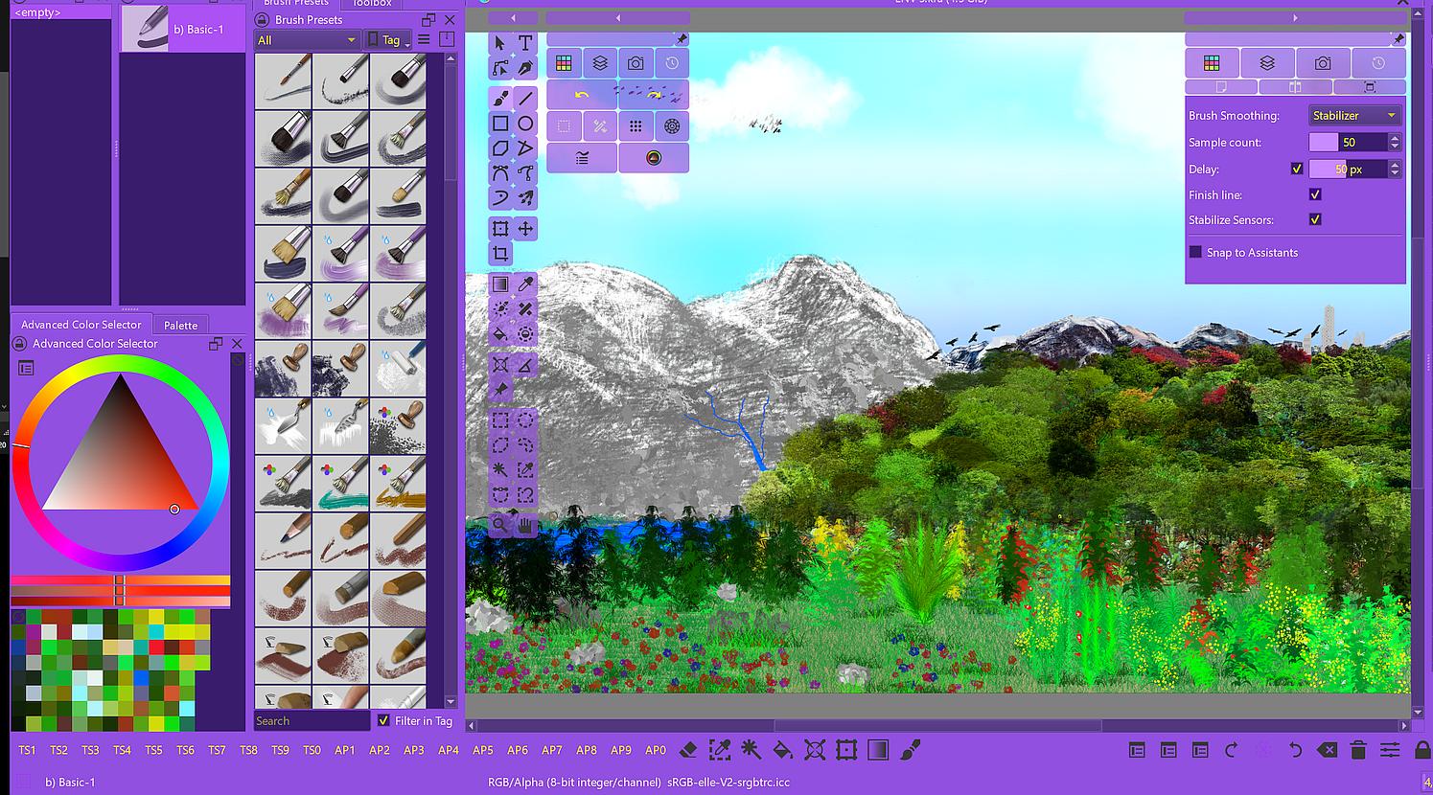Open the All brush tag dropdown
Image resolution: width=1433 pixels, height=795 pixels.
point(307,39)
